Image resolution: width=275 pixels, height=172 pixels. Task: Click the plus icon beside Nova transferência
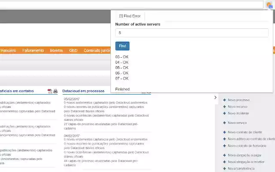[x=224, y=169]
